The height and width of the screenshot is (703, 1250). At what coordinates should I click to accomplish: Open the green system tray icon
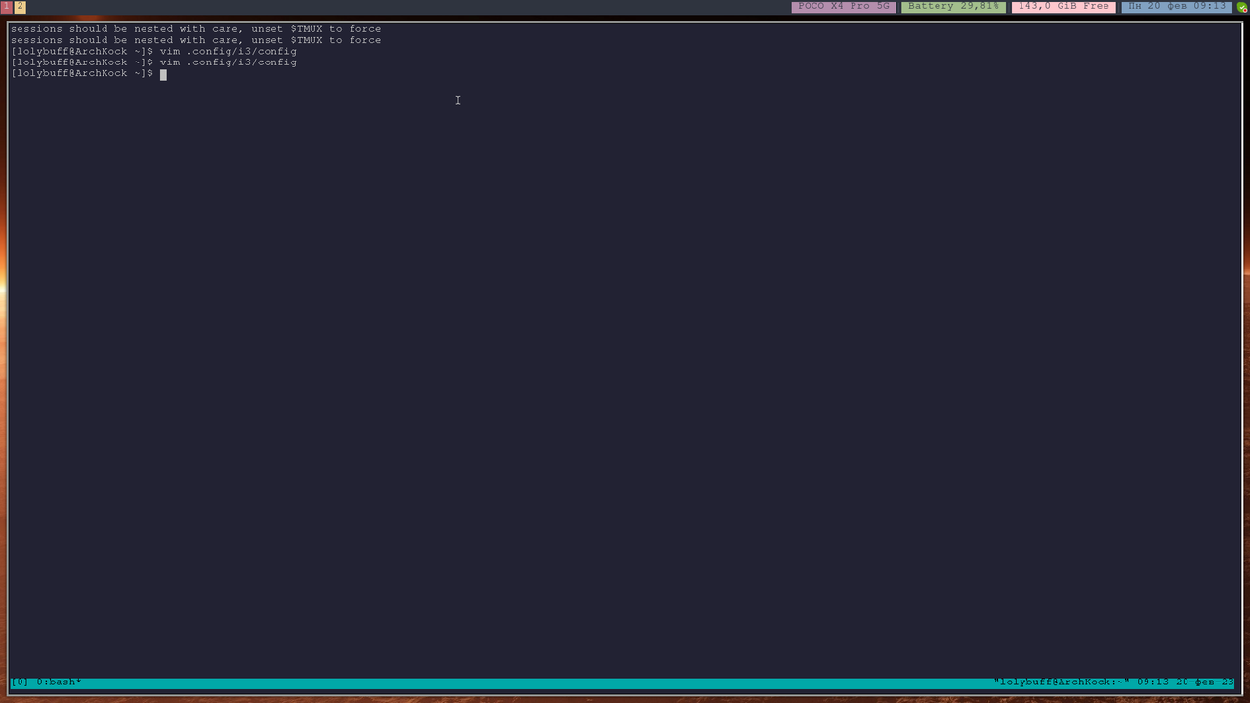tap(1242, 7)
